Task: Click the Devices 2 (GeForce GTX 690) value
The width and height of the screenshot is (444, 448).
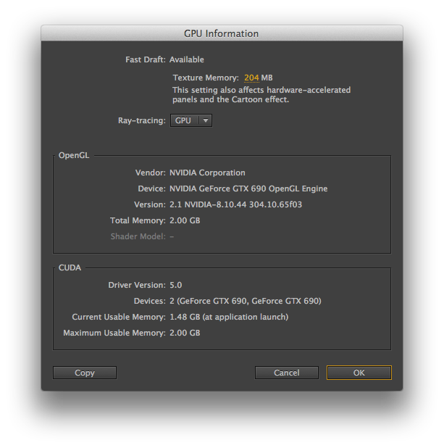Action: pos(246,301)
